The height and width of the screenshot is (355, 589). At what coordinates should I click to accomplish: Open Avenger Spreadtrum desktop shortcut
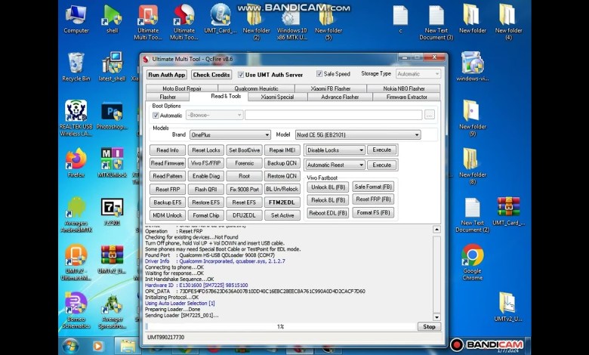tap(112, 310)
